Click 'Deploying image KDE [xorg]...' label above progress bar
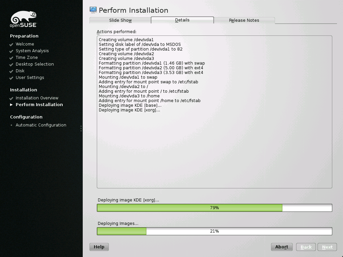 pyautogui.click(x=128, y=200)
